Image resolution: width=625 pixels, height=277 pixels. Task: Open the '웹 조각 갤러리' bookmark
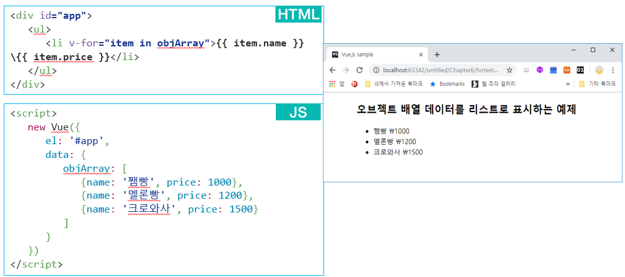tap(493, 84)
